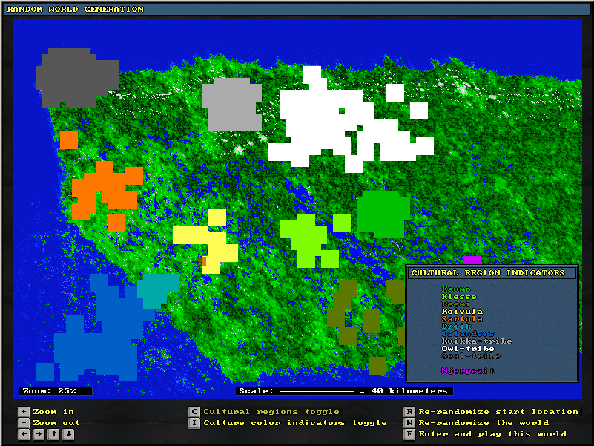Click the R key icon for re-randomizing start

coord(409,412)
